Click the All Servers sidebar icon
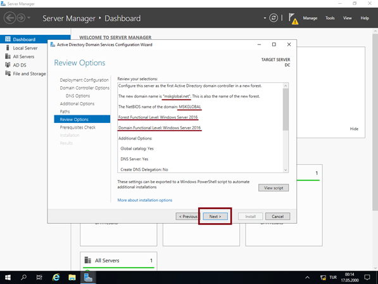 click(x=8, y=56)
